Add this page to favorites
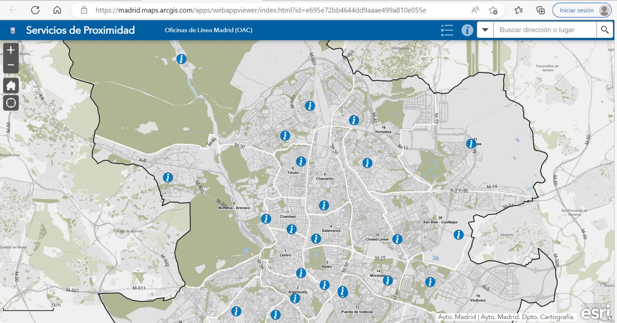617x323 pixels. click(493, 10)
